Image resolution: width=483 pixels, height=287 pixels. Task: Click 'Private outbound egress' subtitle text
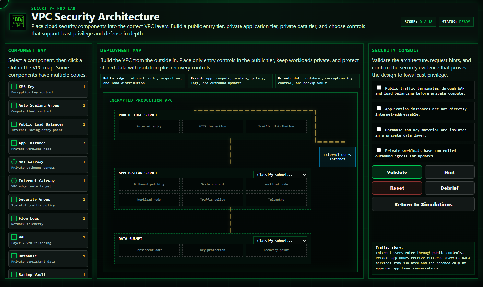33,168
